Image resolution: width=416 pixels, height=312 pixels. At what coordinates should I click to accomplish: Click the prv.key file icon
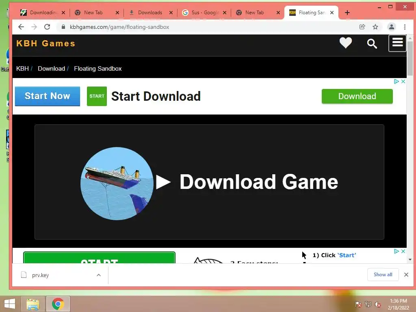point(24,275)
